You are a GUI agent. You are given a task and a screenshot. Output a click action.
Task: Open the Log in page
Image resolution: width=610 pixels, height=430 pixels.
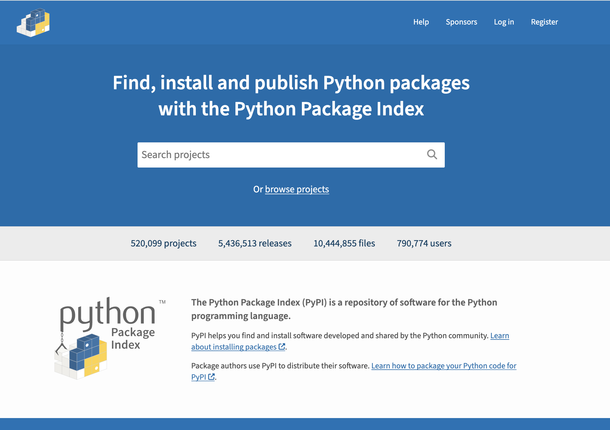[504, 22]
